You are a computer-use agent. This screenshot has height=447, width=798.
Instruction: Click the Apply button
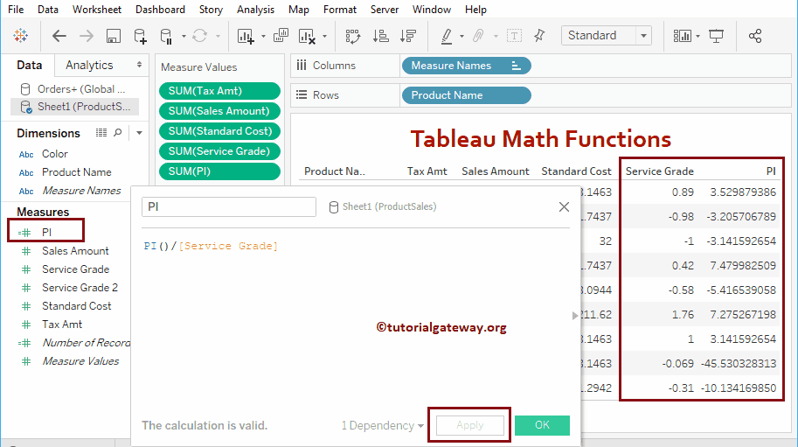click(469, 425)
